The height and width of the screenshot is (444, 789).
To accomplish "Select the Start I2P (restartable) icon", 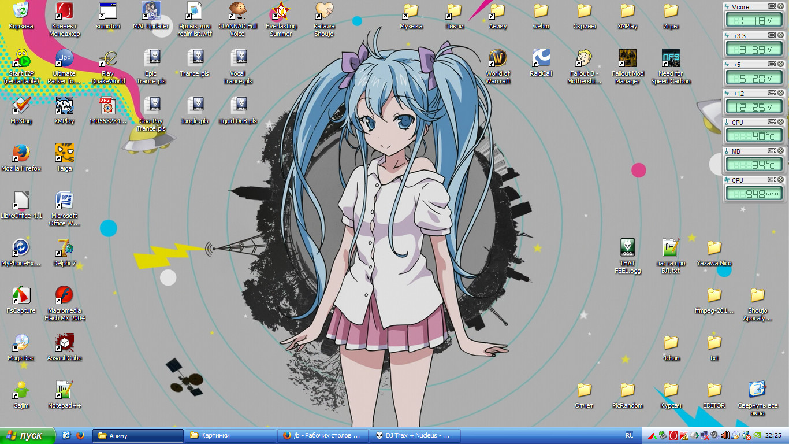I will coord(21,66).
